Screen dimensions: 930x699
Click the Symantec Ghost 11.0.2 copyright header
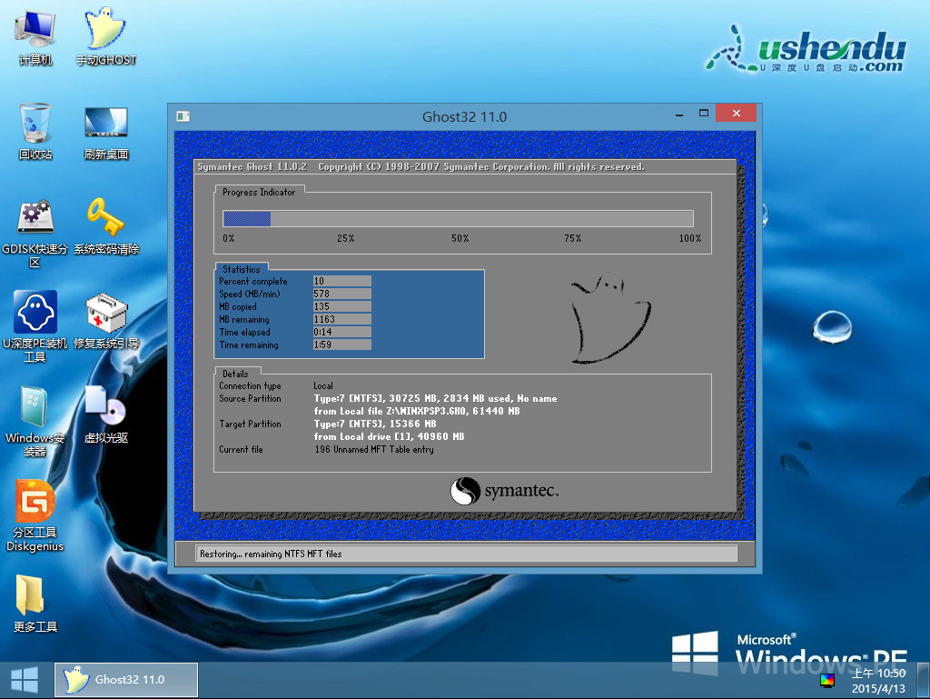(420, 166)
